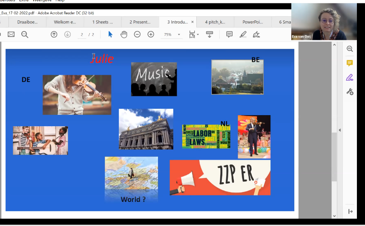Screen dimensions: 365x226
Task: Click the ZZP ER megaphone banner
Action: pyautogui.click(x=220, y=178)
